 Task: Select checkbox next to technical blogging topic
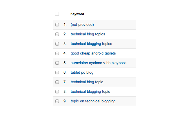click(57, 92)
